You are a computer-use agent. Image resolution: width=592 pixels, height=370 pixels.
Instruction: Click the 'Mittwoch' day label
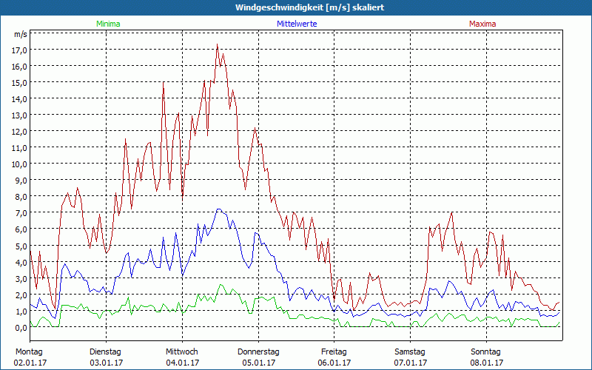tap(181, 352)
